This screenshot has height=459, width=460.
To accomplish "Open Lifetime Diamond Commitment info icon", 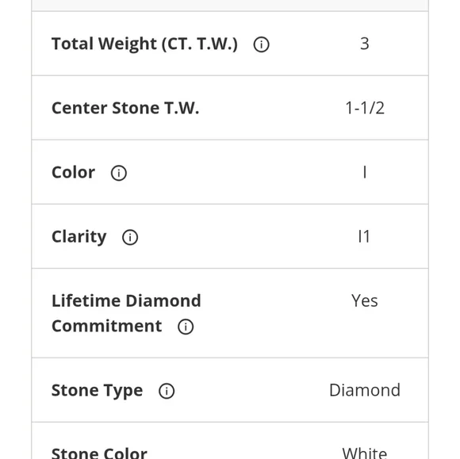I will [186, 327].
